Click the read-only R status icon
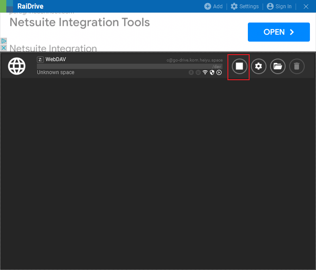The width and height of the screenshot is (316, 270). [191, 72]
